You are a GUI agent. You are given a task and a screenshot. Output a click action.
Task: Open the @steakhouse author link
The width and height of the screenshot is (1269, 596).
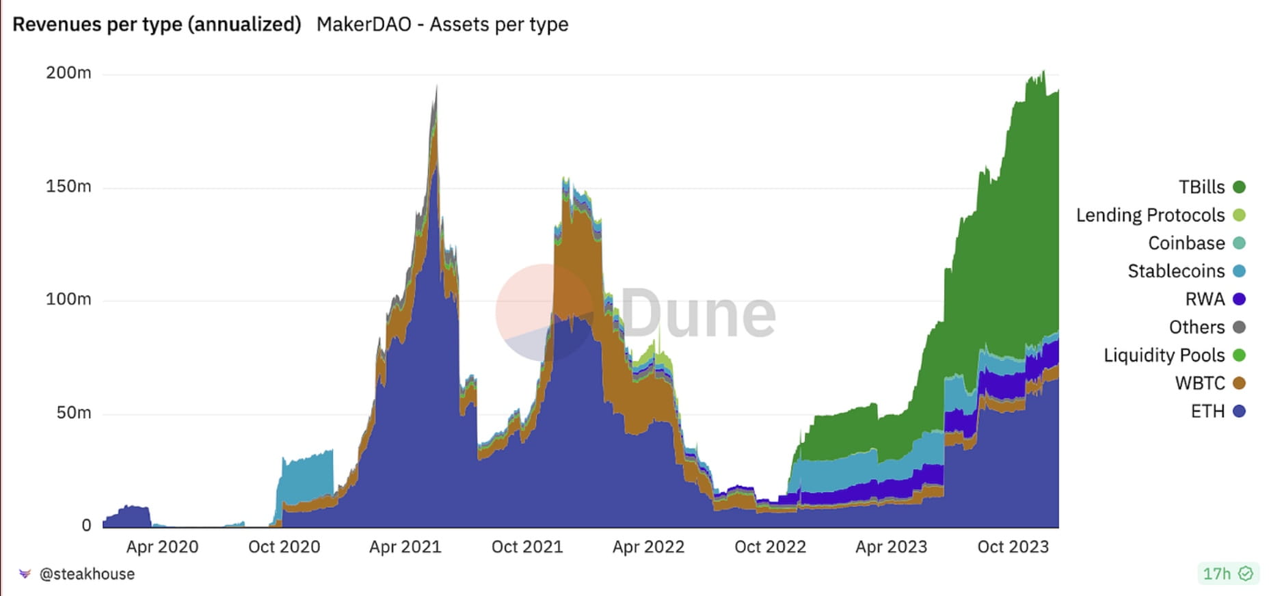[x=87, y=574]
